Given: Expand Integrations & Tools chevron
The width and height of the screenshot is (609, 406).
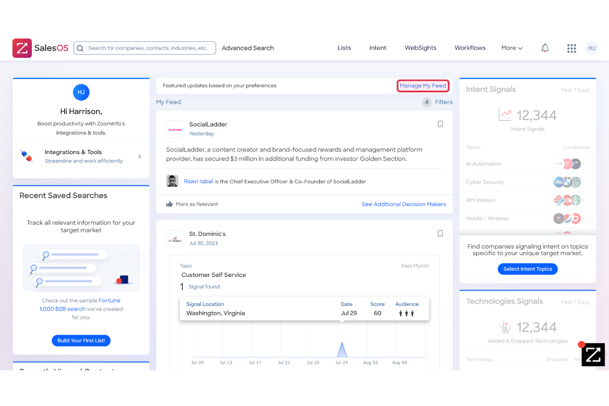Looking at the screenshot, I should coord(139,156).
